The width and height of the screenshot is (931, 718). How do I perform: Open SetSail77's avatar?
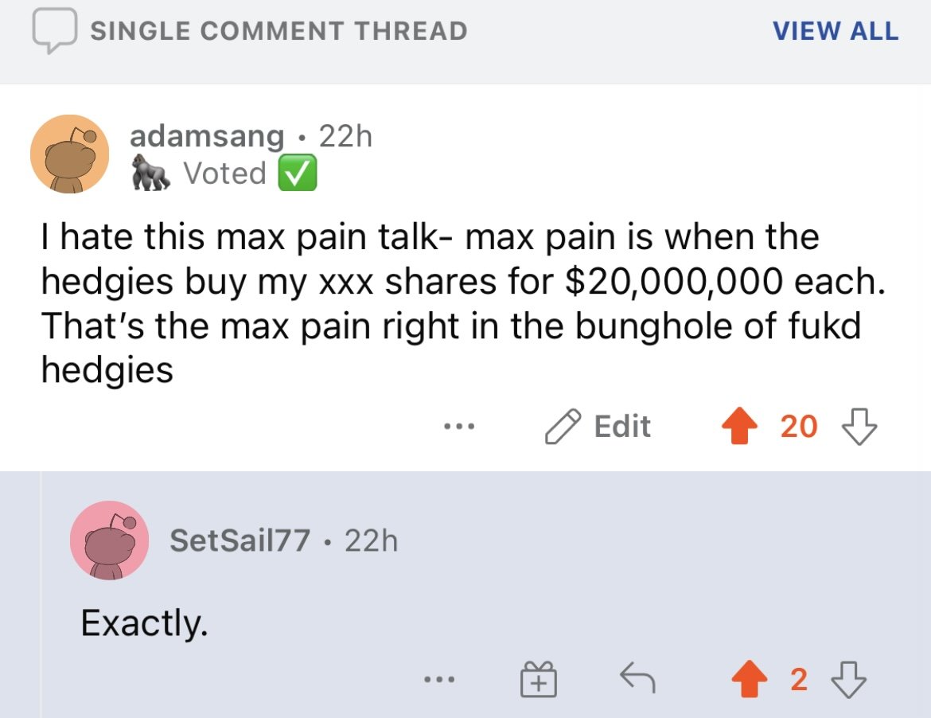point(109,540)
